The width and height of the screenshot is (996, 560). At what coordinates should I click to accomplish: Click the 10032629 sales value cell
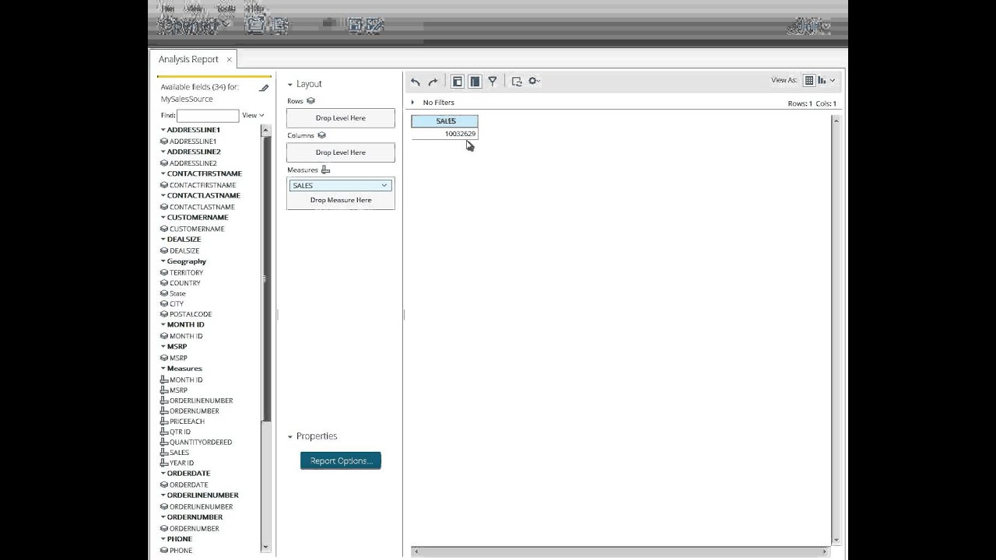[445, 134]
